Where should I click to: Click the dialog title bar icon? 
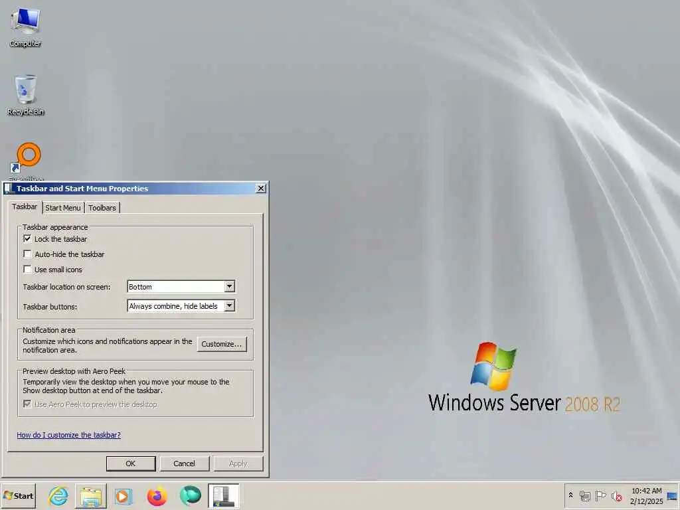(x=9, y=188)
